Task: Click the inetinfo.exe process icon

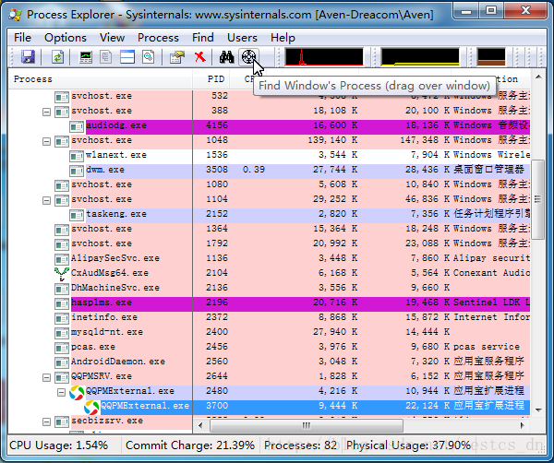Action: (x=62, y=319)
